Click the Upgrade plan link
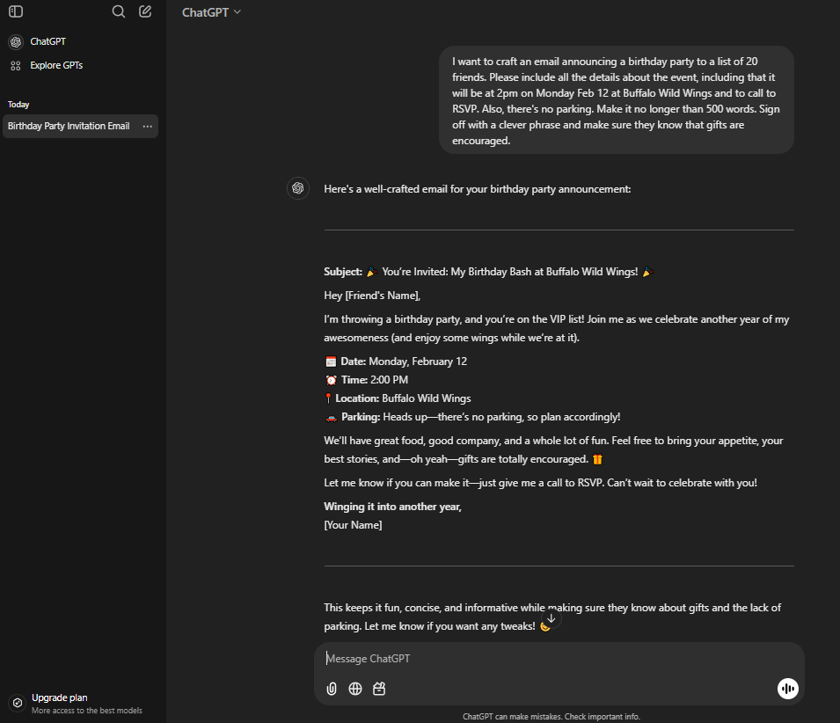Screen dimensions: 840x723 [x=58, y=697]
